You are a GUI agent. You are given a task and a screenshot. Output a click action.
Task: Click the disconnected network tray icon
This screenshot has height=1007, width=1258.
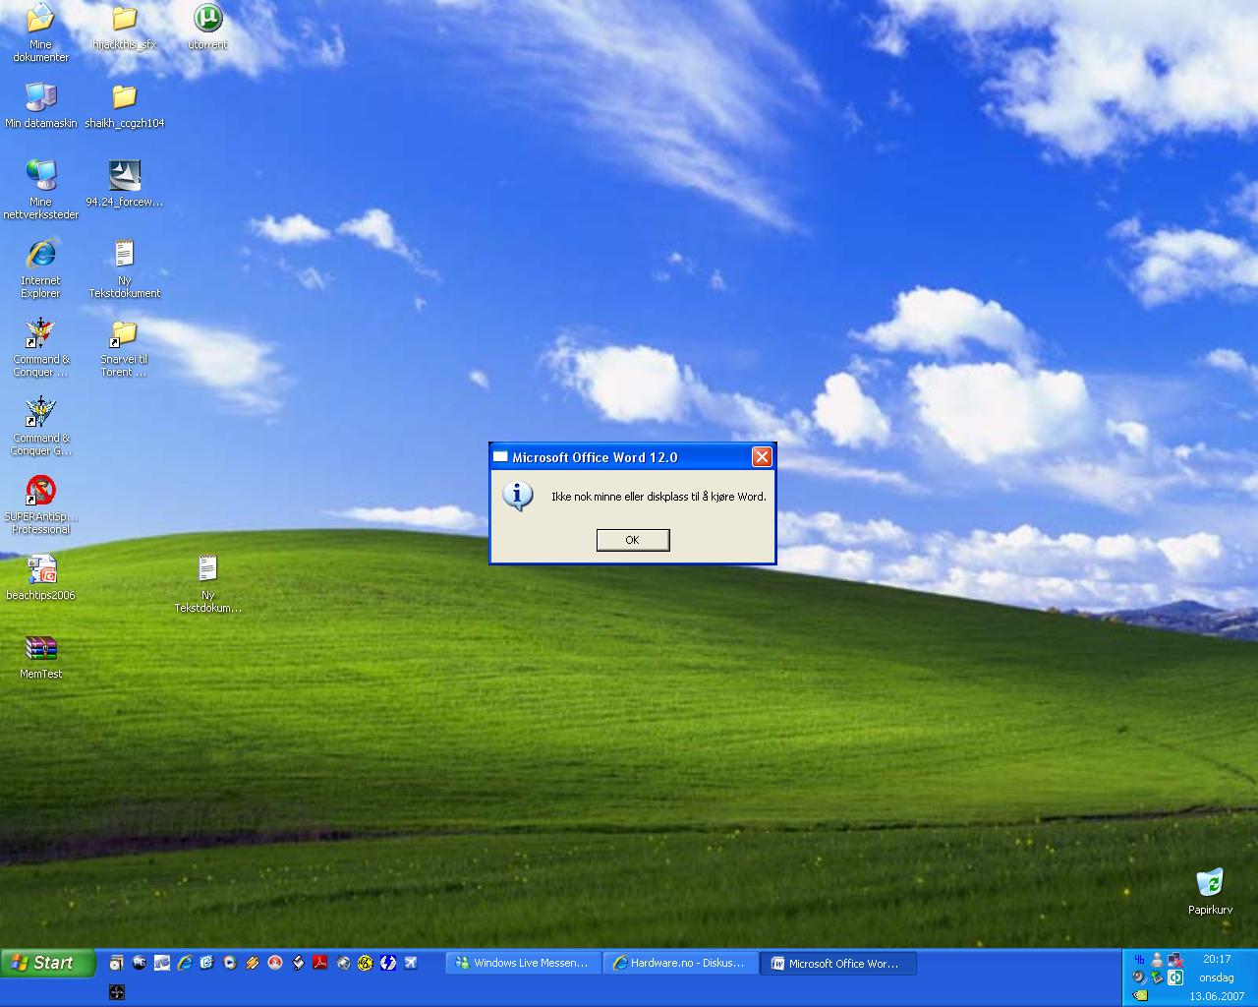coord(1175,960)
